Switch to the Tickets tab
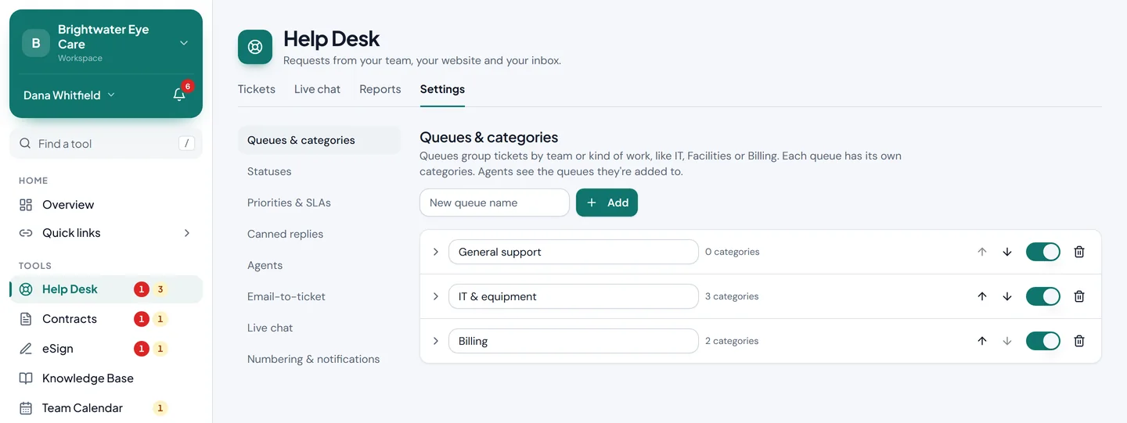1127x423 pixels. [x=257, y=89]
